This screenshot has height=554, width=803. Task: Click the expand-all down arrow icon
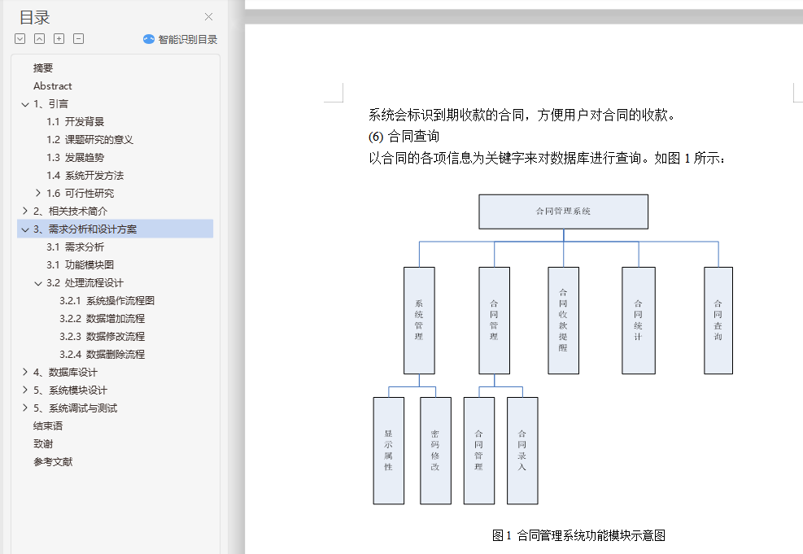tap(20, 39)
